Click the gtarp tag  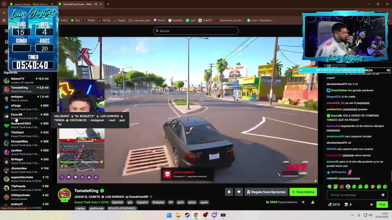point(192,202)
